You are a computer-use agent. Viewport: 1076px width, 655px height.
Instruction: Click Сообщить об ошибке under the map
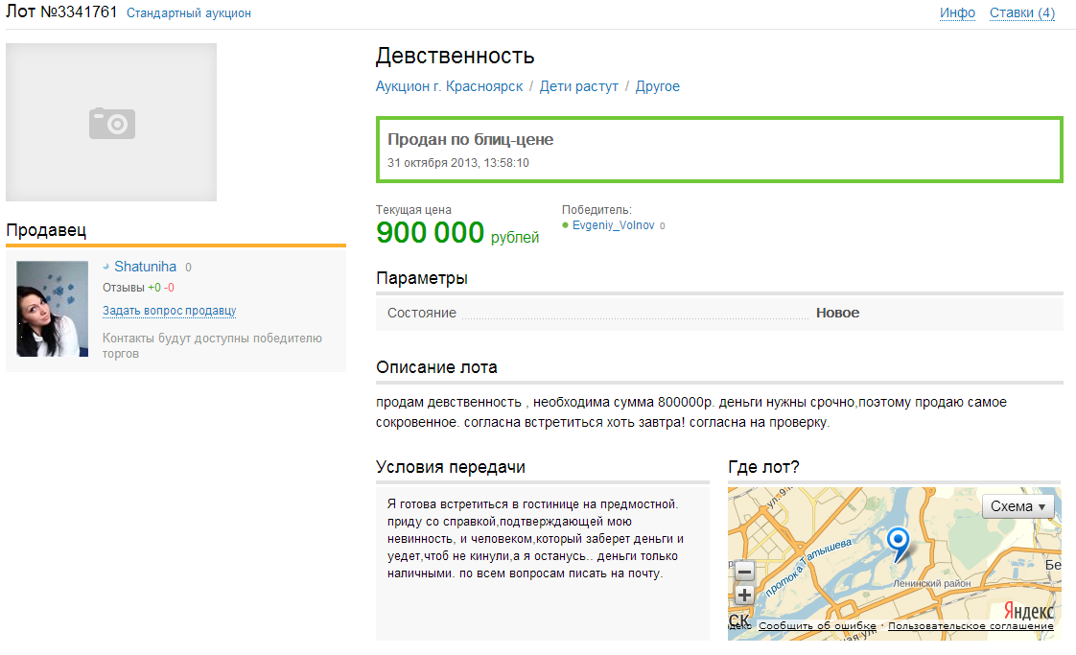[817, 626]
